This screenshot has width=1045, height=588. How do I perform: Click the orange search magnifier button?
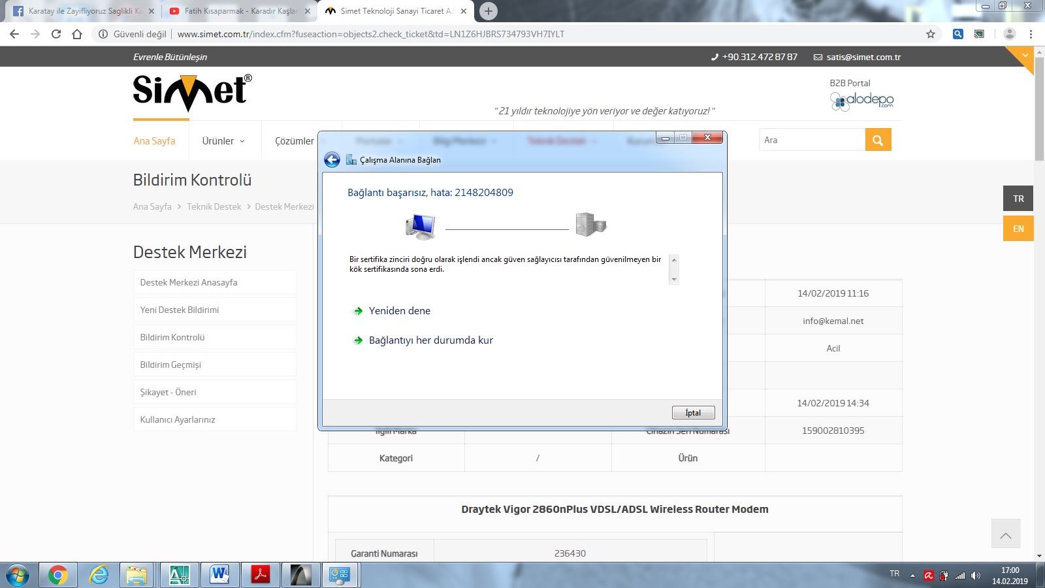[x=878, y=140]
